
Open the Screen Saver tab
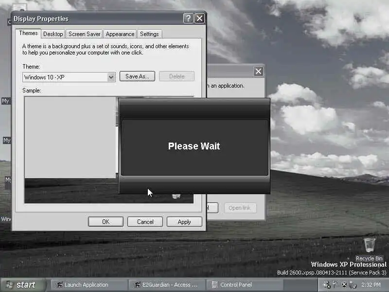[x=84, y=34]
